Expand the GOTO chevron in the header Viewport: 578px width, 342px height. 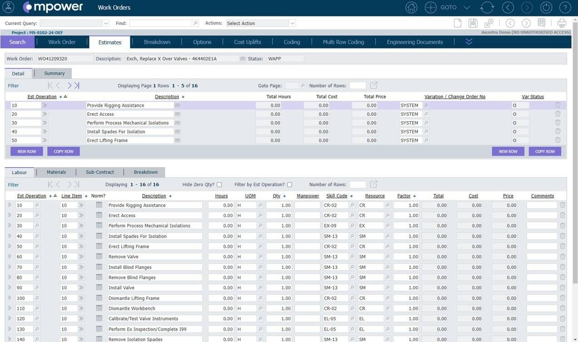(467, 7)
